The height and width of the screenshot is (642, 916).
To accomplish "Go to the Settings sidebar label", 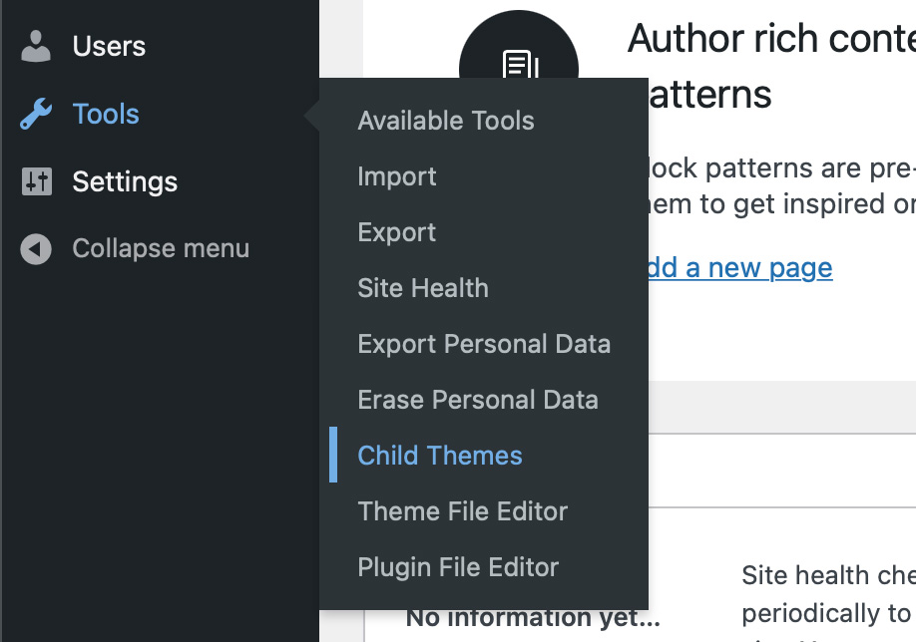I will (x=125, y=181).
